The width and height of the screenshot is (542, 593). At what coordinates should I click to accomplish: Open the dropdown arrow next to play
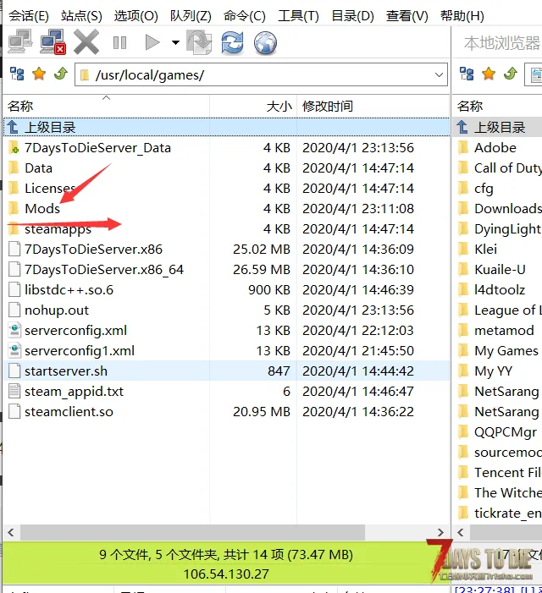175,42
